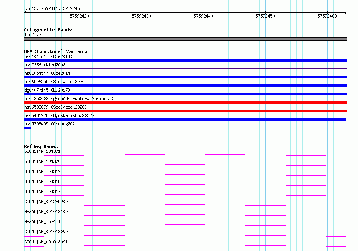Click the magenta line for GCOM1|NM_001018091

pos(185,245)
